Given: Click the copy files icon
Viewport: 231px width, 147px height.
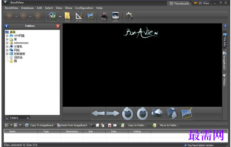Looking at the screenshot, I should tap(97, 125).
